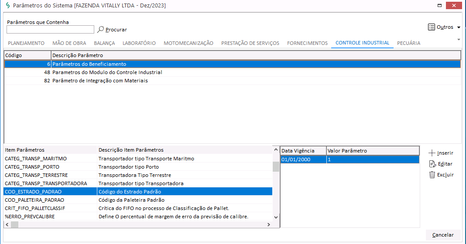Open the PECUÁRIA tab
Screen dimensions: 466x244
pos(409,43)
